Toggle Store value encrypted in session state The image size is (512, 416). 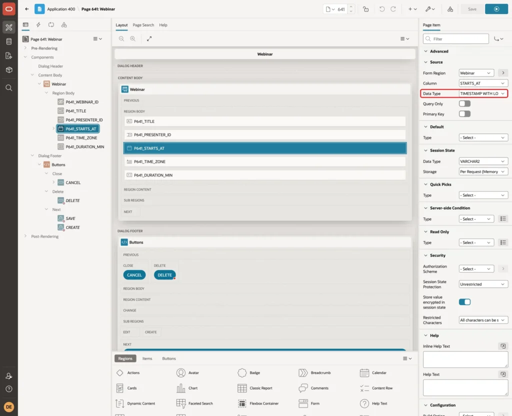click(464, 302)
